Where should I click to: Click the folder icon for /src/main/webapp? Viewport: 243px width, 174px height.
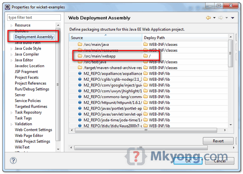[80, 56]
